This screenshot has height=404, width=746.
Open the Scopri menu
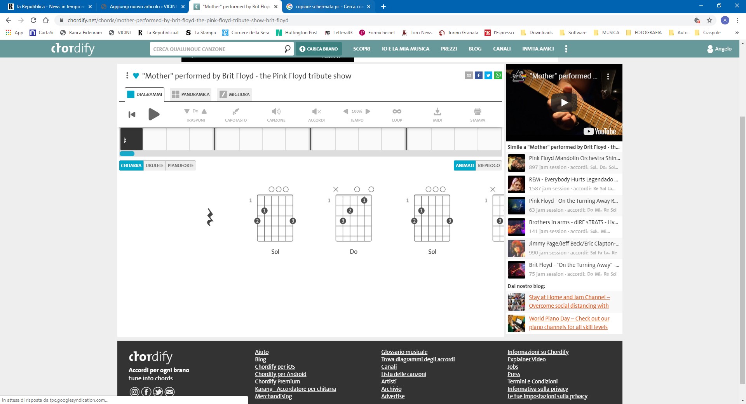point(362,49)
